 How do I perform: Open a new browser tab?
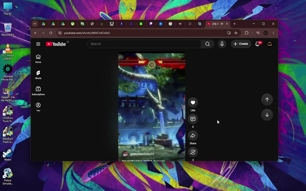[x=235, y=24]
